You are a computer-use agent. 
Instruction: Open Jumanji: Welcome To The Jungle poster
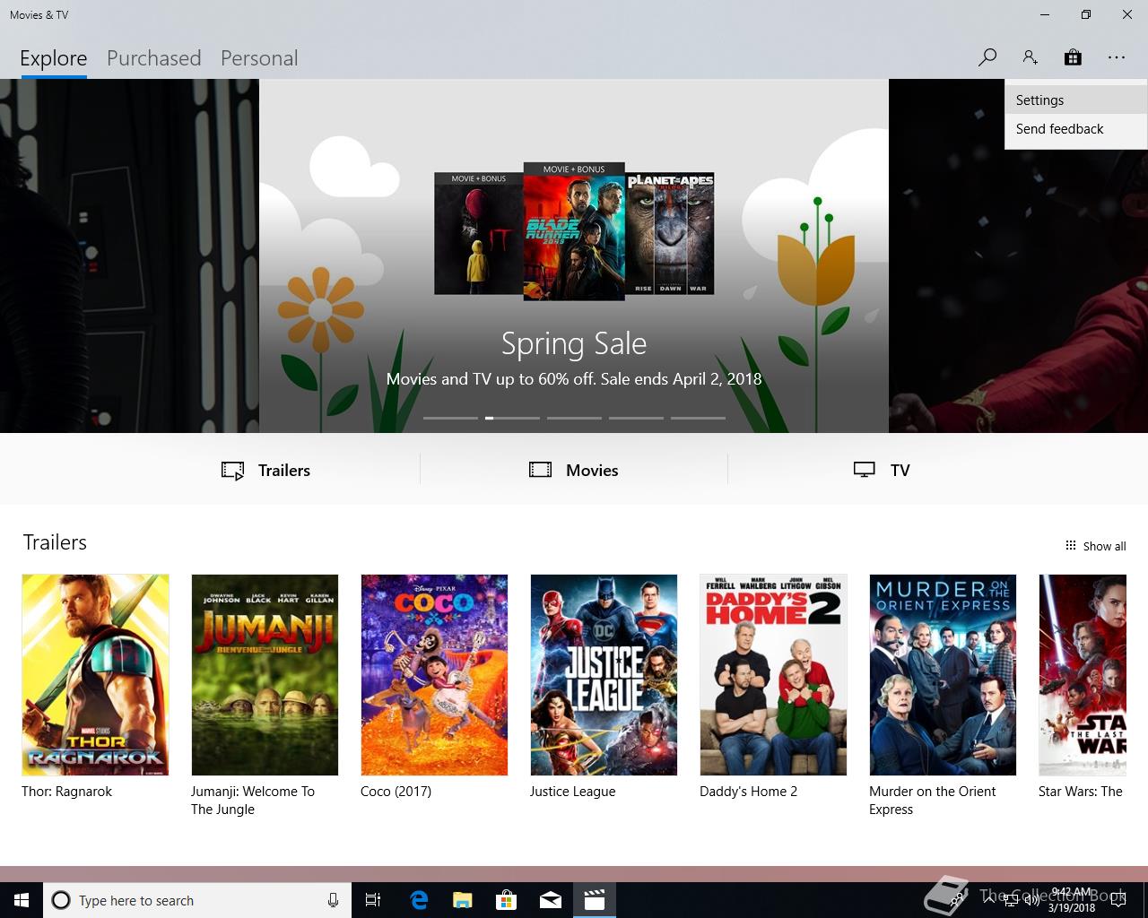[x=265, y=675]
